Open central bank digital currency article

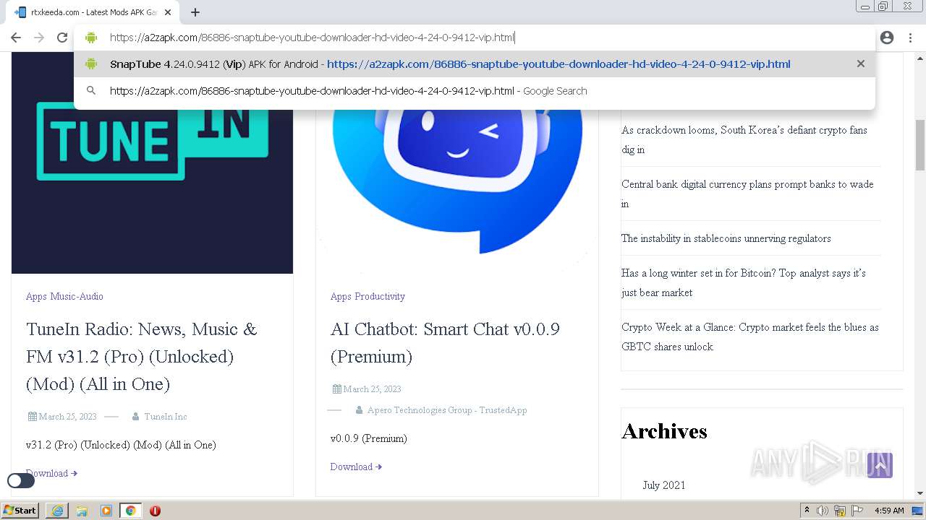(x=747, y=194)
